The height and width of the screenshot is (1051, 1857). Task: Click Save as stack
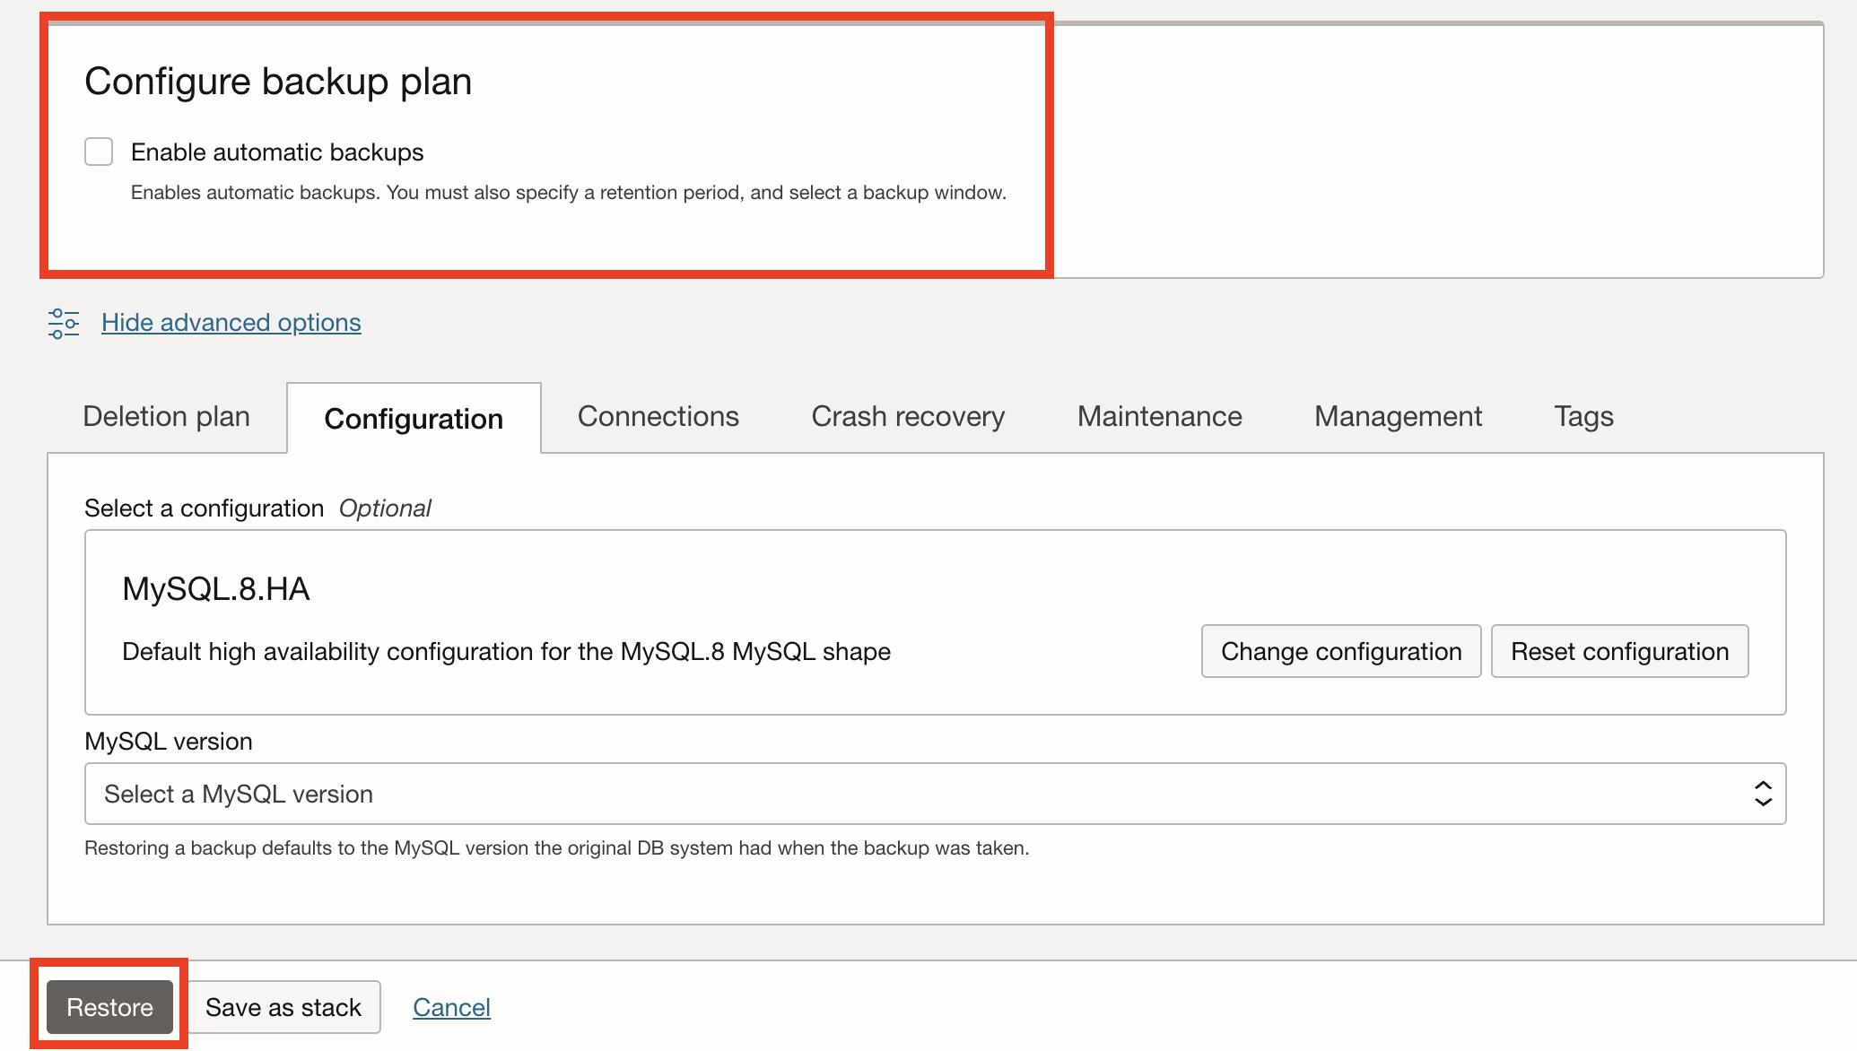[x=283, y=1007]
